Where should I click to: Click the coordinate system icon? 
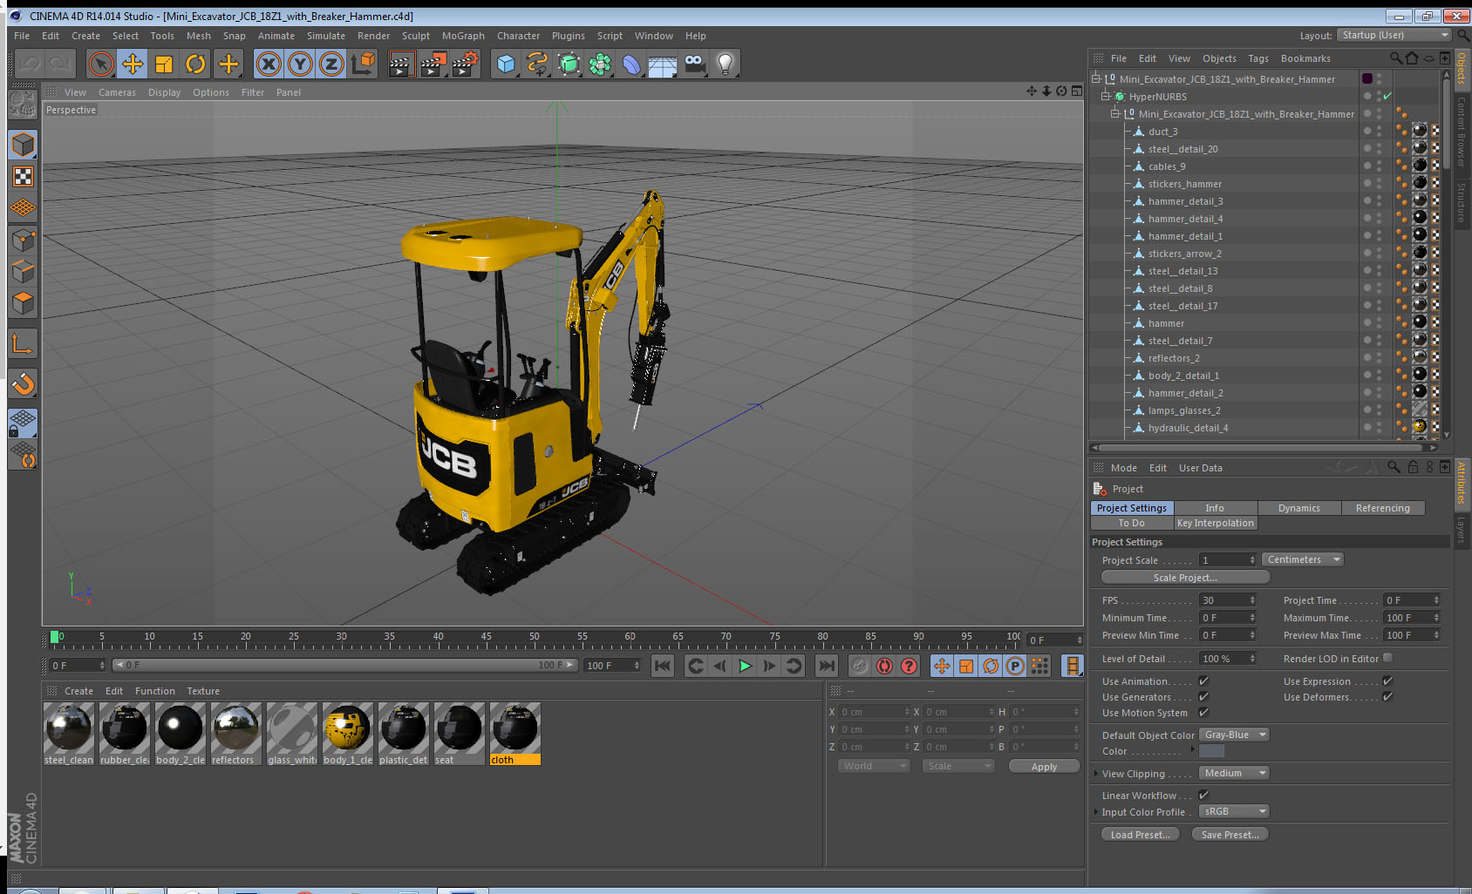(x=363, y=64)
